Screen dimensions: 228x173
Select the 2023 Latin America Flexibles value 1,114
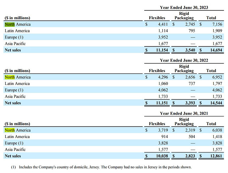163,31
